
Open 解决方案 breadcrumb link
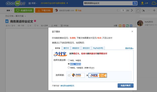(x=19, y=16)
